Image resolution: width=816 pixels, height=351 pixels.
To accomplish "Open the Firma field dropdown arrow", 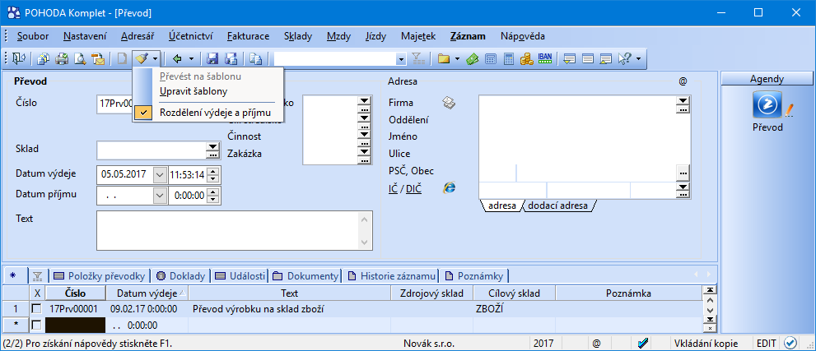I will coord(683,100).
